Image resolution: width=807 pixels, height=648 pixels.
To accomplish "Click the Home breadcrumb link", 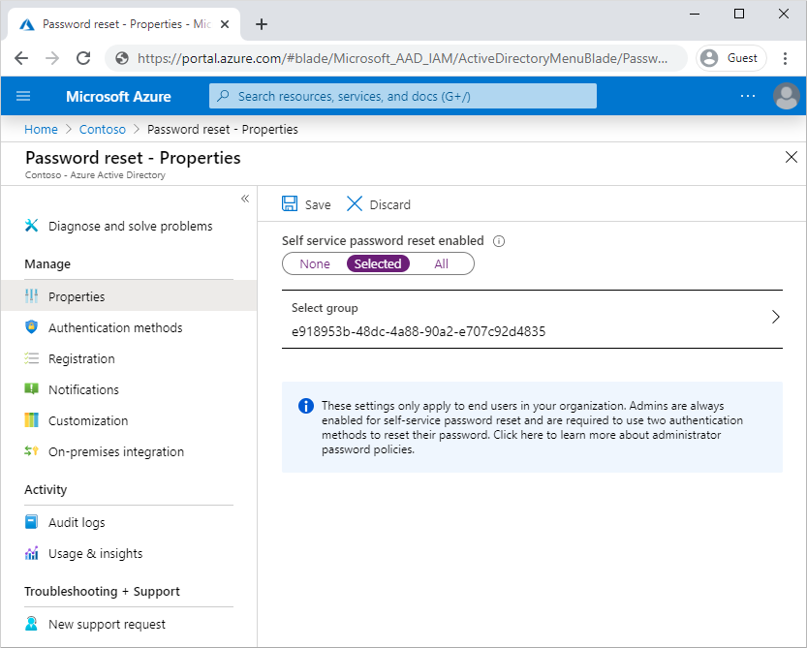I will point(41,129).
